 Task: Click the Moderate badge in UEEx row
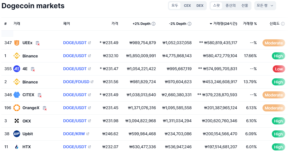coord(274,43)
